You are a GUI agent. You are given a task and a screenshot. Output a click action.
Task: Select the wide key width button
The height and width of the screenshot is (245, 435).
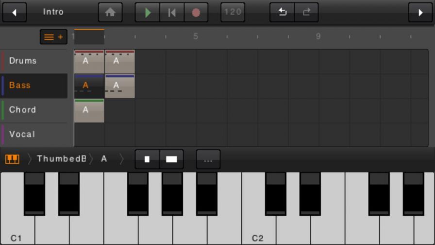171,159
